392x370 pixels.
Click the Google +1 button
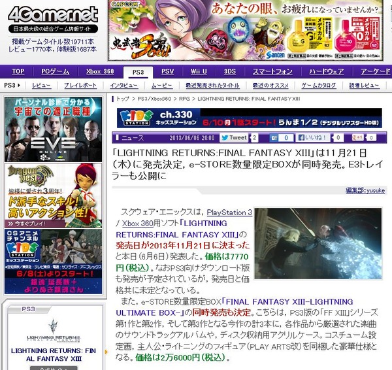tap(357, 137)
